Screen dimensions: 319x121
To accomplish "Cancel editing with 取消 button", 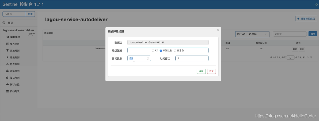I will (x=211, y=71).
